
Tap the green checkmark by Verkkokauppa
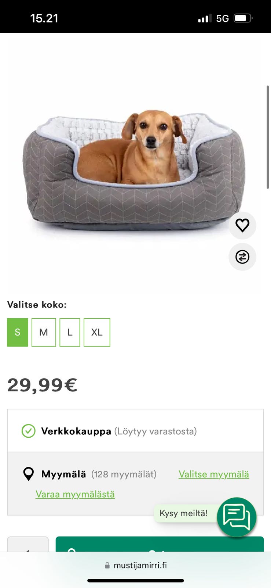tap(28, 431)
